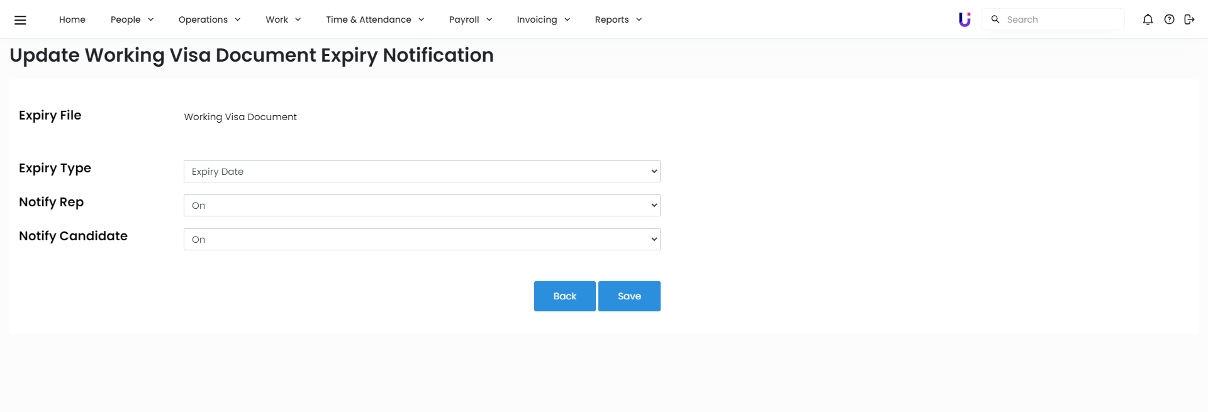This screenshot has width=1208, height=412.
Task: Click the search magnifier icon
Action: point(995,19)
